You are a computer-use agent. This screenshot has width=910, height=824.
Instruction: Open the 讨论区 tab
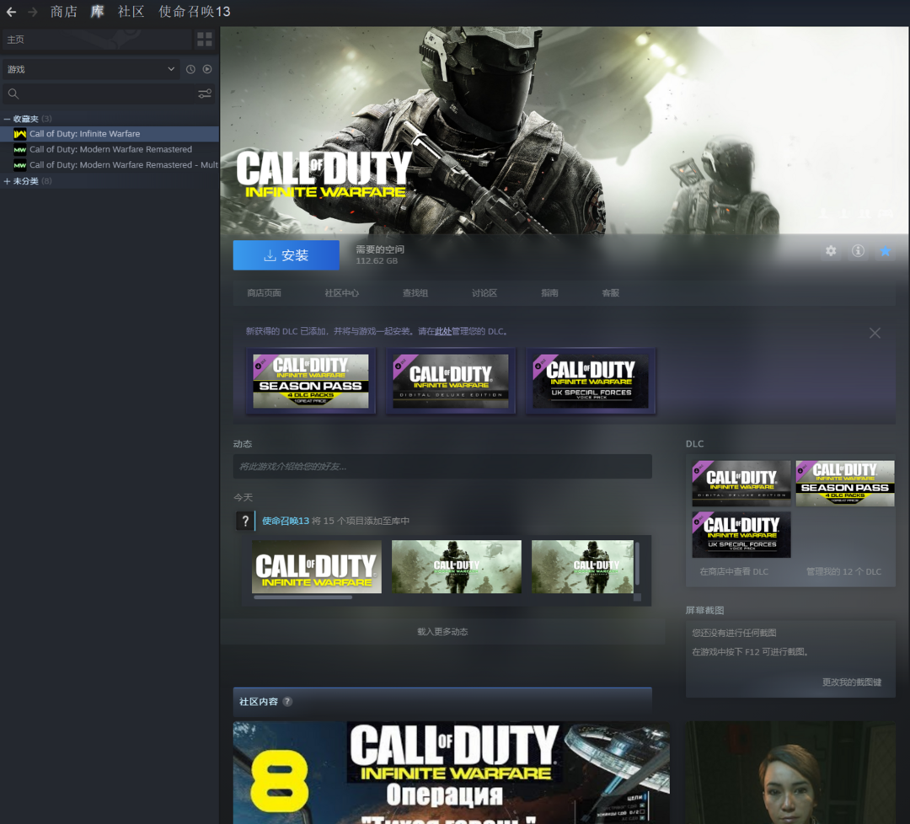click(484, 293)
